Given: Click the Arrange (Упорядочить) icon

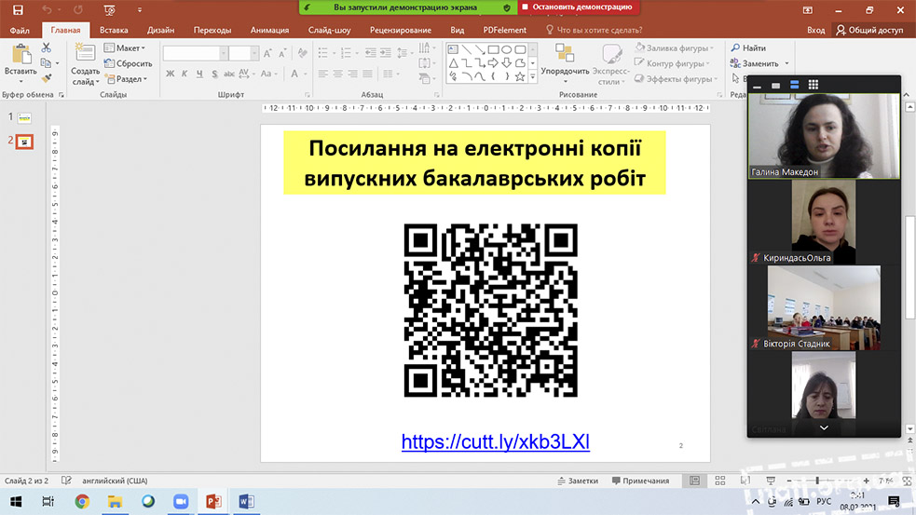Looking at the screenshot, I should pyautogui.click(x=565, y=54).
